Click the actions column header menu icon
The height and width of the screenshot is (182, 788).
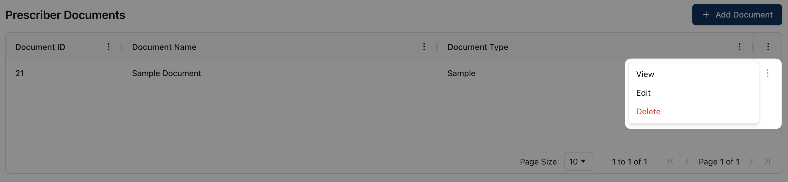point(768,47)
